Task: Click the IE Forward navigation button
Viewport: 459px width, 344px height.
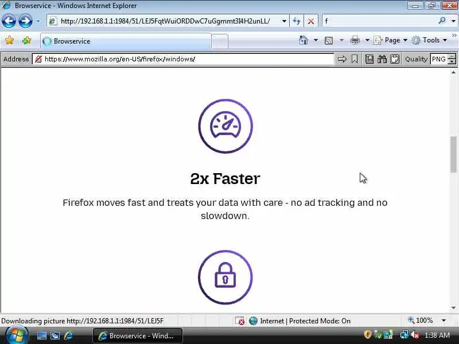Action: click(25, 21)
